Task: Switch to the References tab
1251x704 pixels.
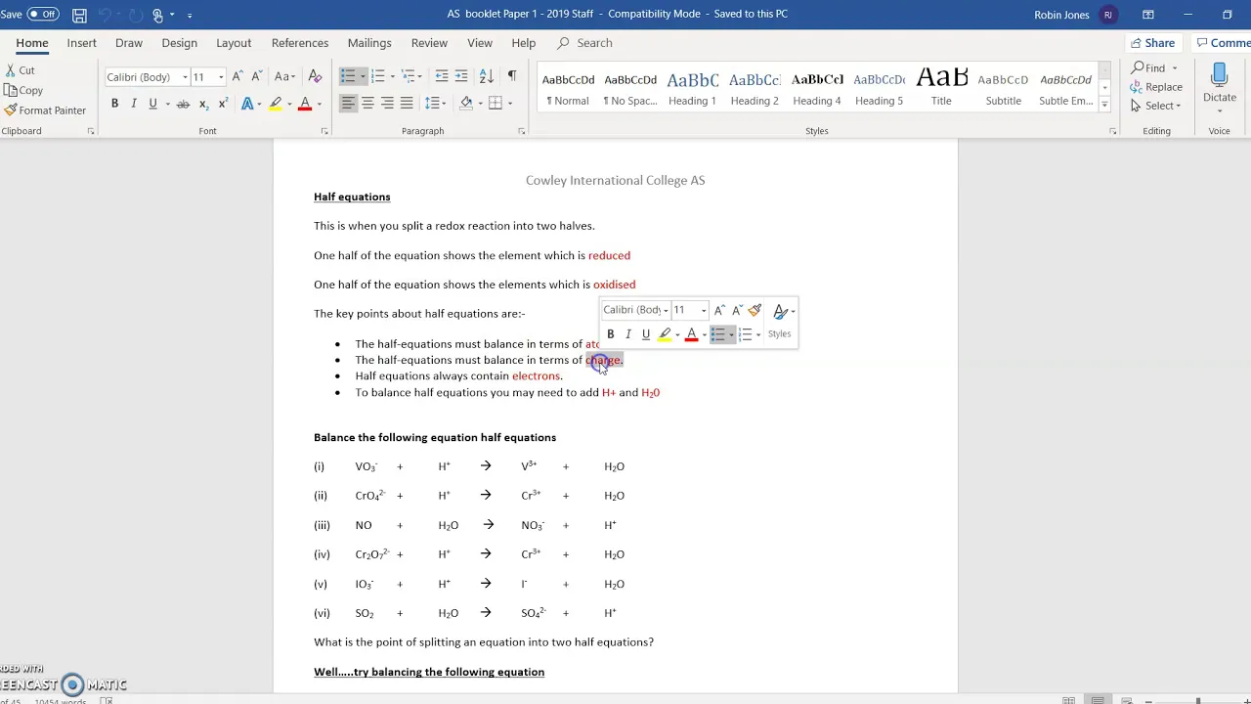Action: [300, 43]
